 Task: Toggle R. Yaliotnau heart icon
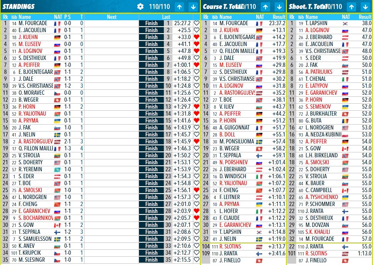tap(197, 113)
